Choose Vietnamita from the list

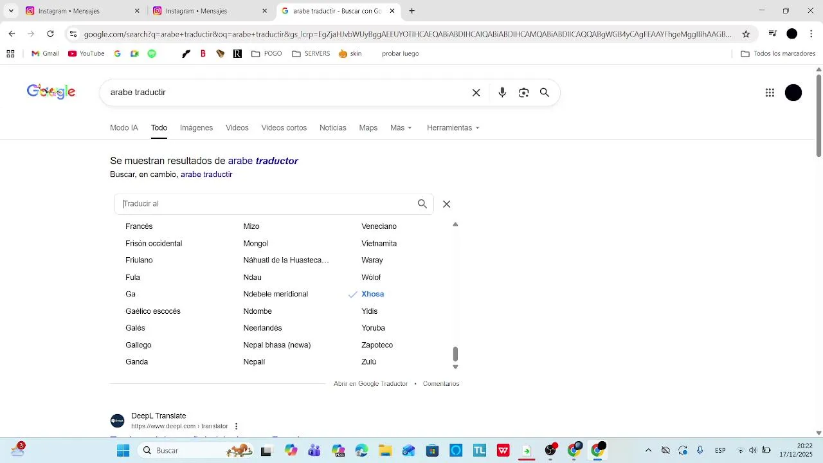coord(379,244)
